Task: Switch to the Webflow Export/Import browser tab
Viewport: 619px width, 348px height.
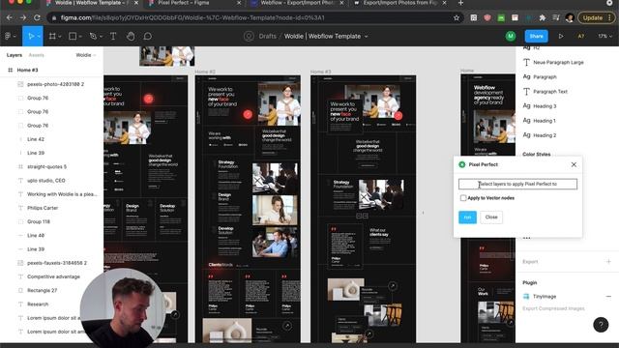Action: click(x=297, y=3)
